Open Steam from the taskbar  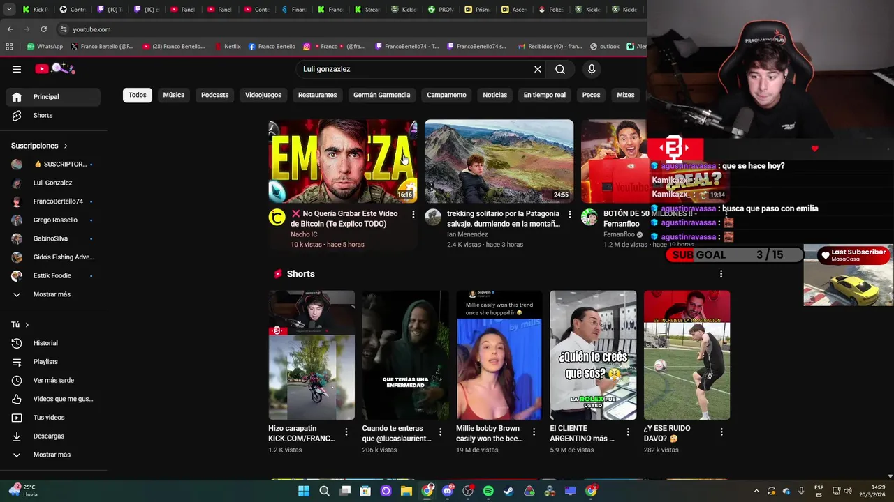[508, 491]
